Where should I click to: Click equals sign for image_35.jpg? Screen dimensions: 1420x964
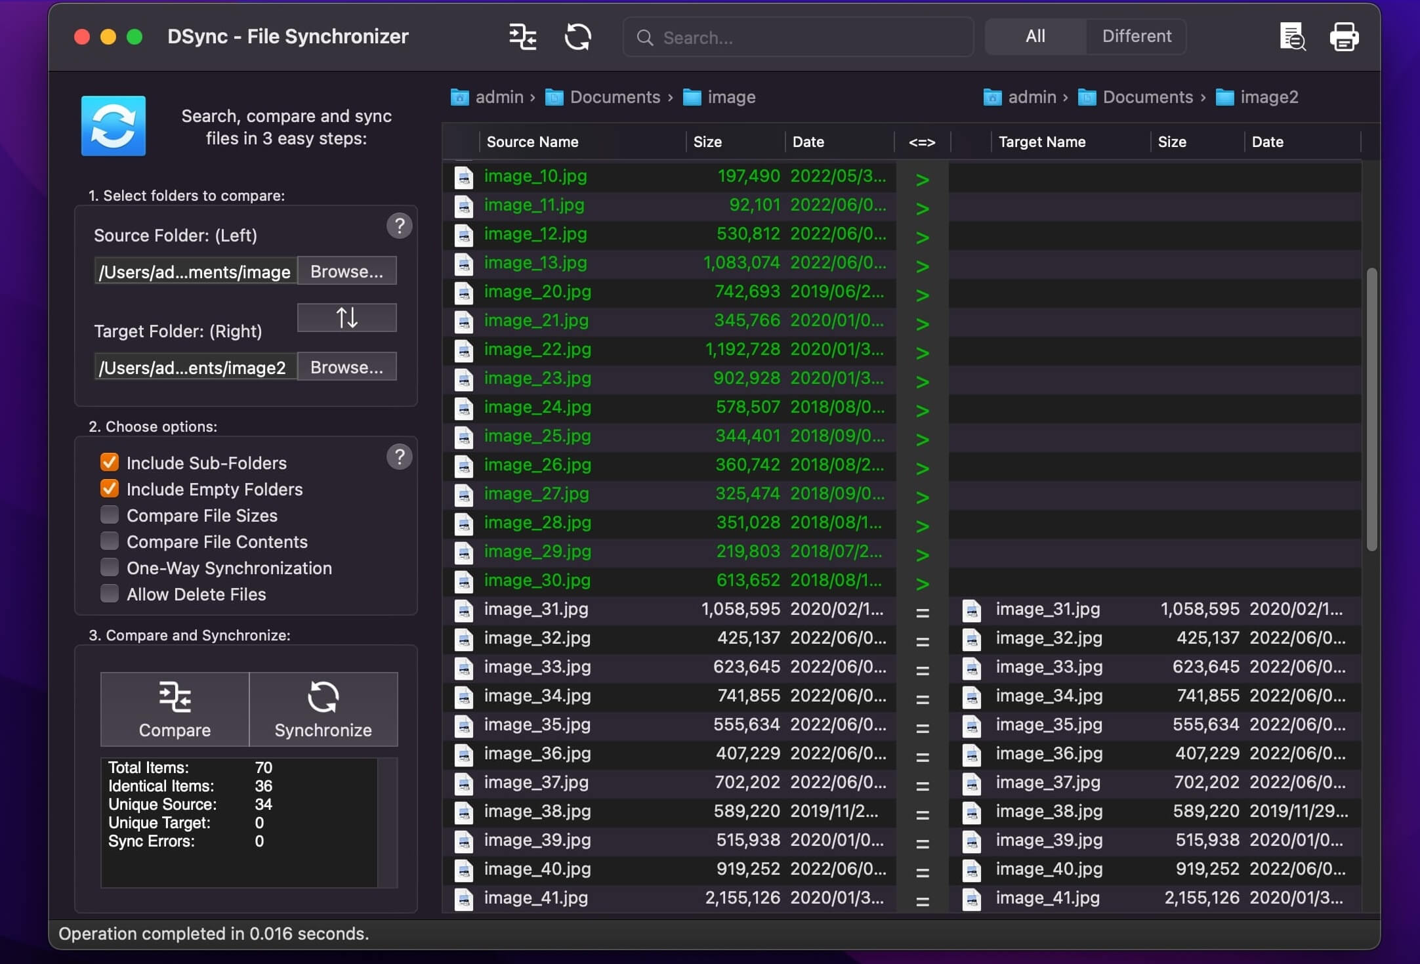tap(922, 728)
